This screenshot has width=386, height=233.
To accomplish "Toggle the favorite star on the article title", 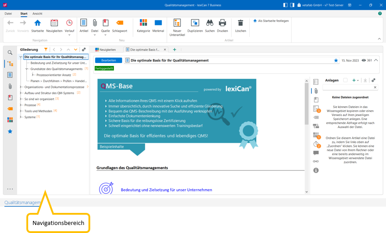I will 336,60.
